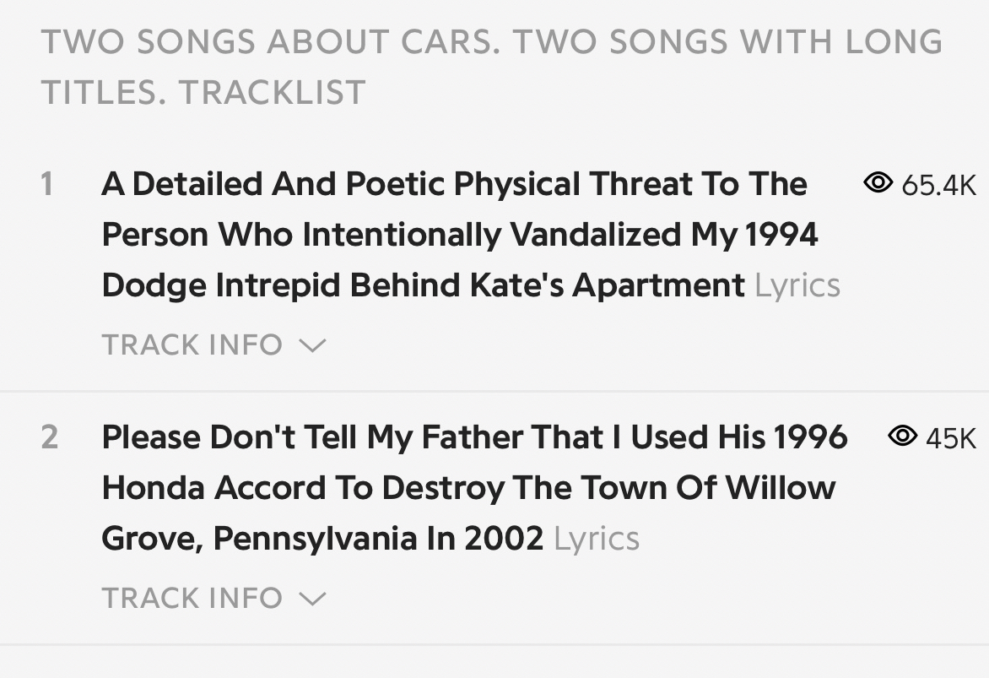This screenshot has width=989, height=678.
Task: Click the 45K view count
Action: 950,437
